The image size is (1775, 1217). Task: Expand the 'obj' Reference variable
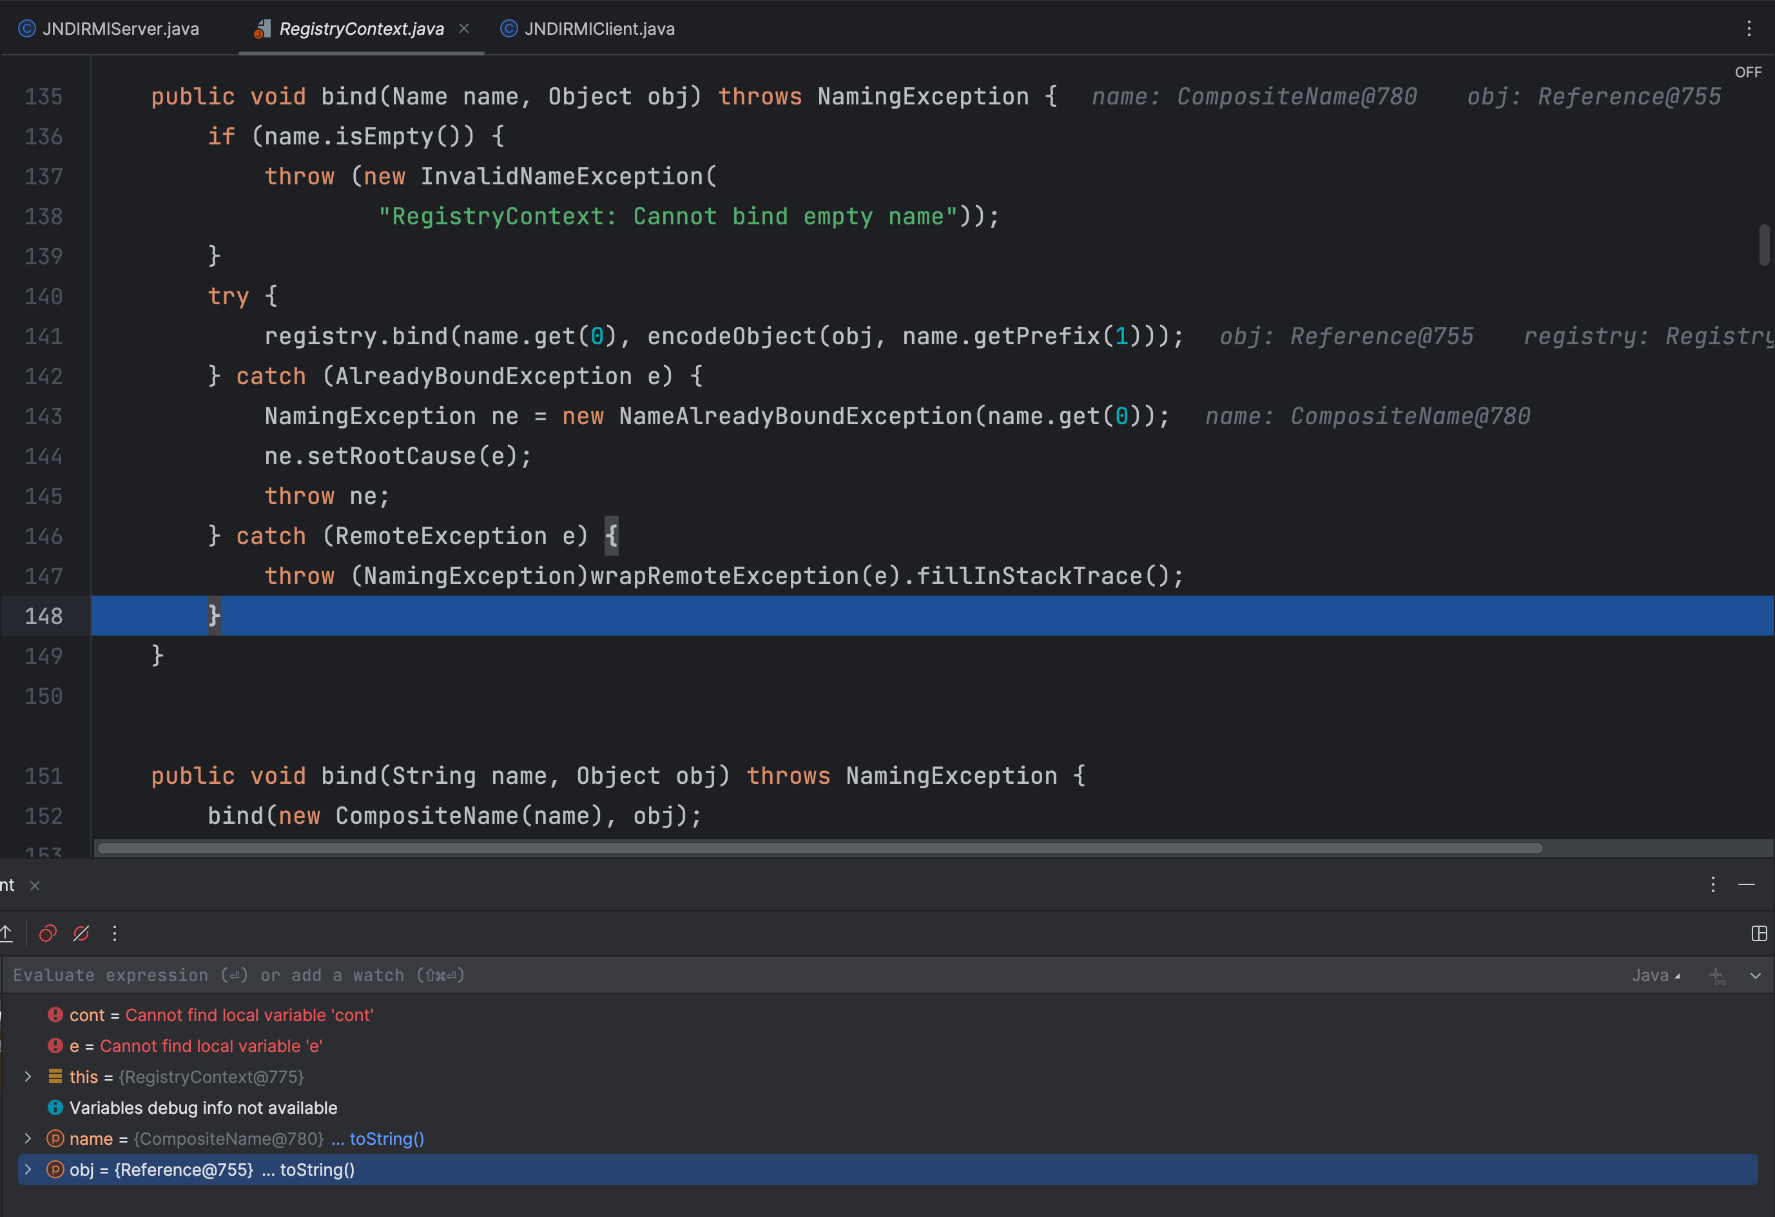click(28, 1170)
